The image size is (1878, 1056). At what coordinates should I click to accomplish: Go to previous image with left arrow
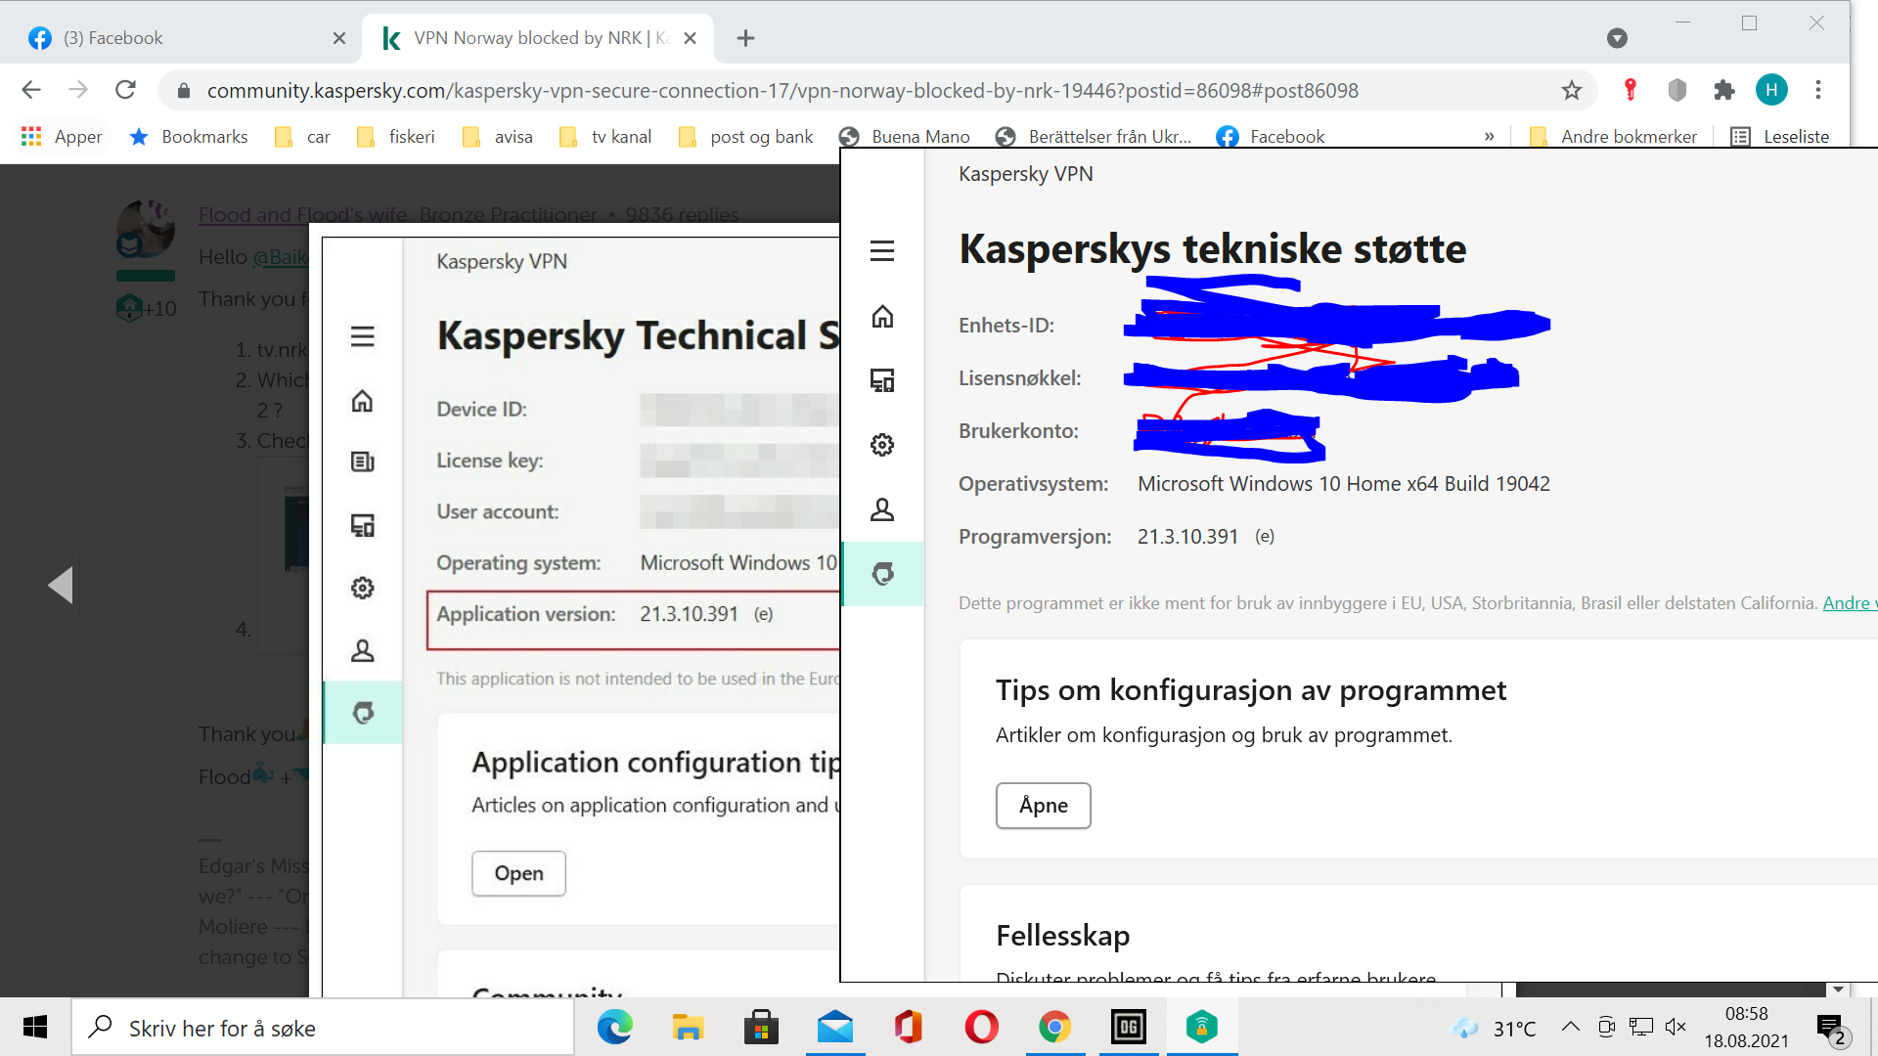pos(61,585)
